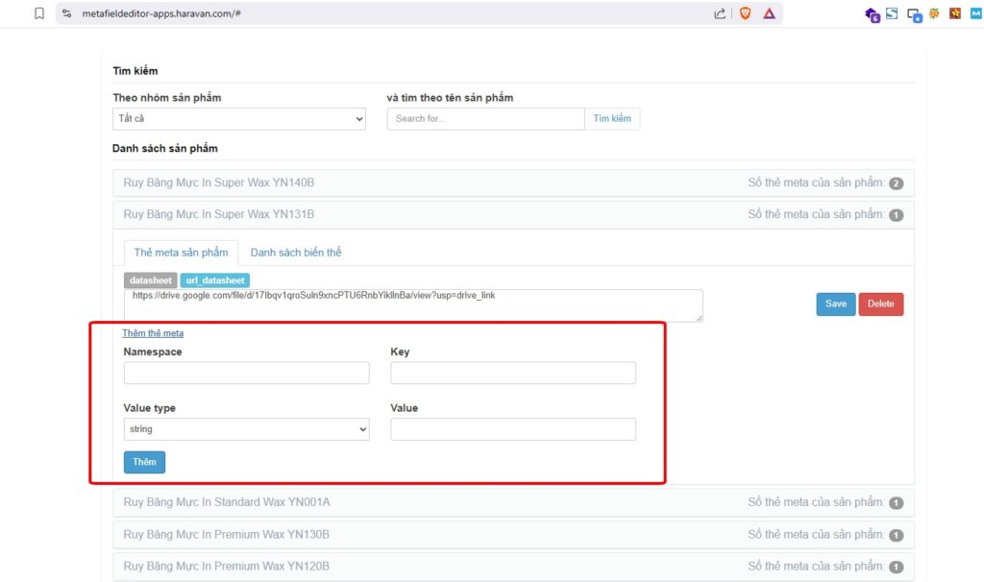The width and height of the screenshot is (984, 582).
Task: Select the 'Thẻ meta sản phẩm' tab
Action: [x=181, y=253]
